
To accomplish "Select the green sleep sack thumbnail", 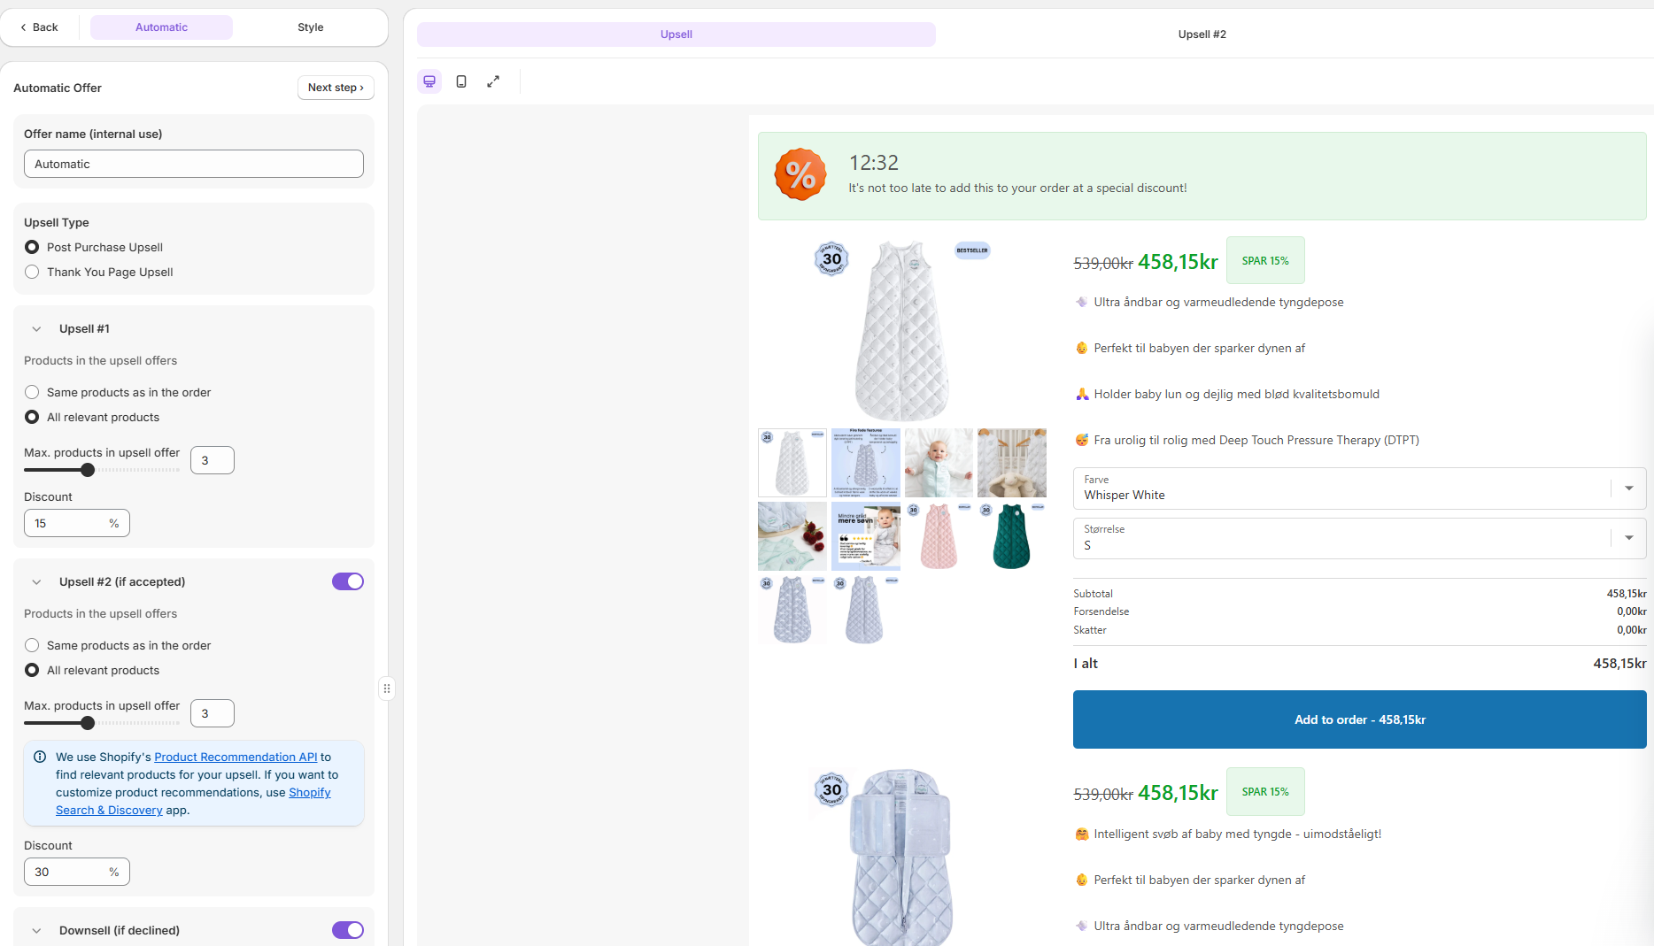I will click(x=1012, y=536).
